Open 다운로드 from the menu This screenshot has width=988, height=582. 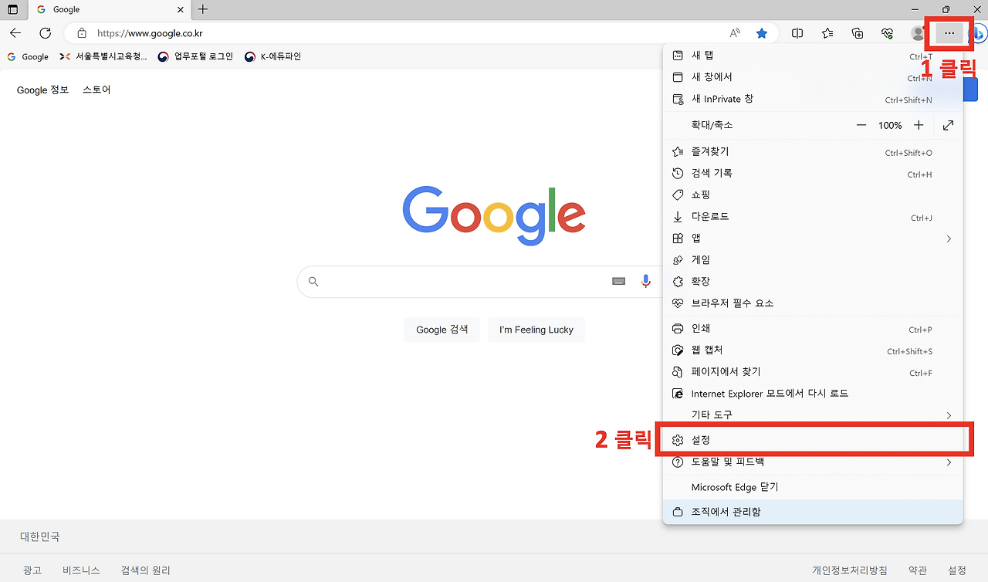(813, 217)
